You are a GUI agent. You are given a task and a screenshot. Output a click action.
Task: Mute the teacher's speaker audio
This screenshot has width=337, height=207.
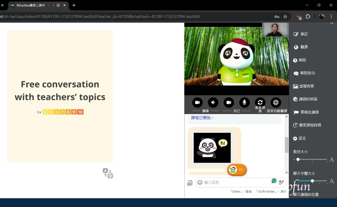point(213,103)
